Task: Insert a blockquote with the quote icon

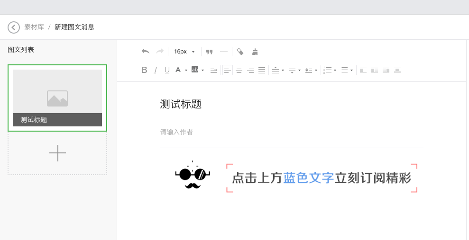Action: click(209, 52)
